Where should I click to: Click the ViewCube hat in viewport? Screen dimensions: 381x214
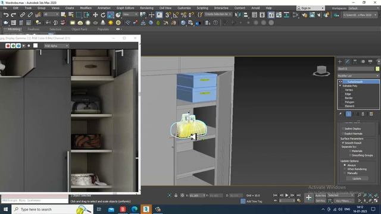pyautogui.click(x=321, y=71)
